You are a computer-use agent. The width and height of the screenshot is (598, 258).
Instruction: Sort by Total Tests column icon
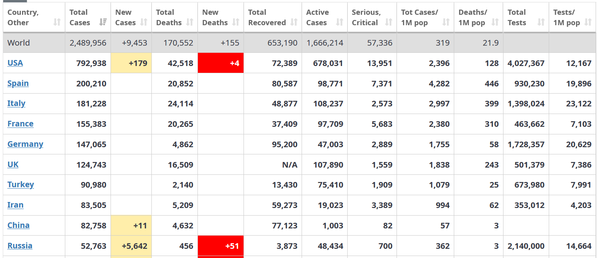(x=541, y=22)
